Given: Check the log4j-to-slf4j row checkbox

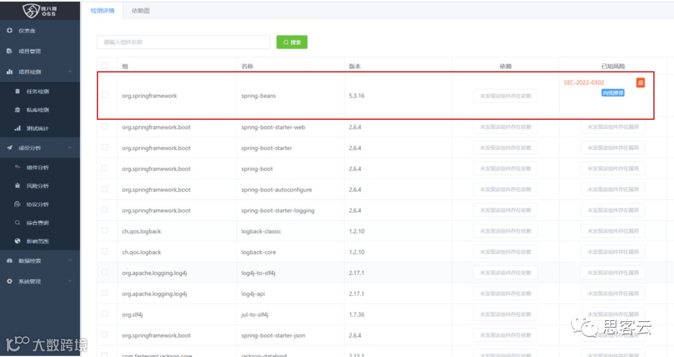Looking at the screenshot, I should pos(104,272).
